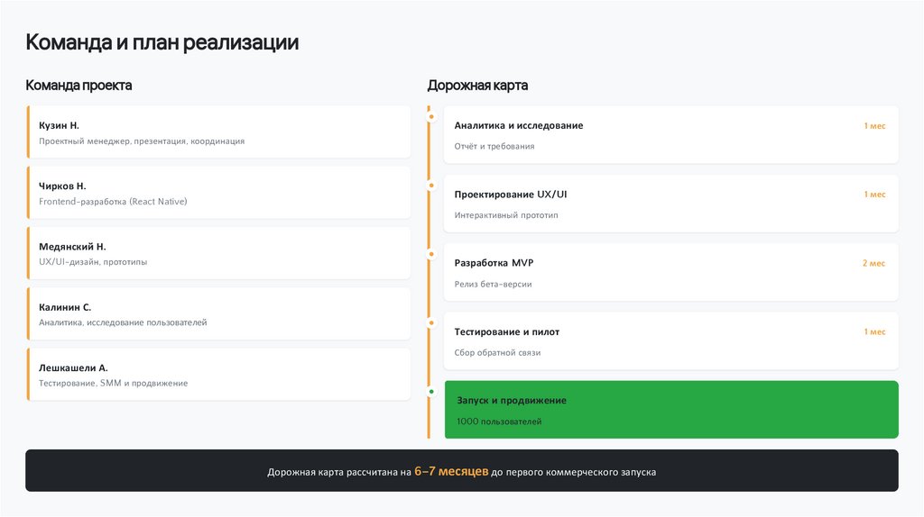924x517 pixels.
Task: Click team member name "Медянский Н."
Action: coord(72,247)
